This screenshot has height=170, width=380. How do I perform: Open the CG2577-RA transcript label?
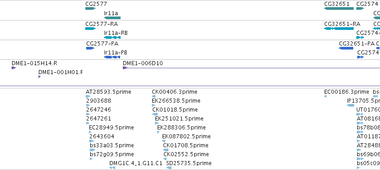click(x=101, y=24)
